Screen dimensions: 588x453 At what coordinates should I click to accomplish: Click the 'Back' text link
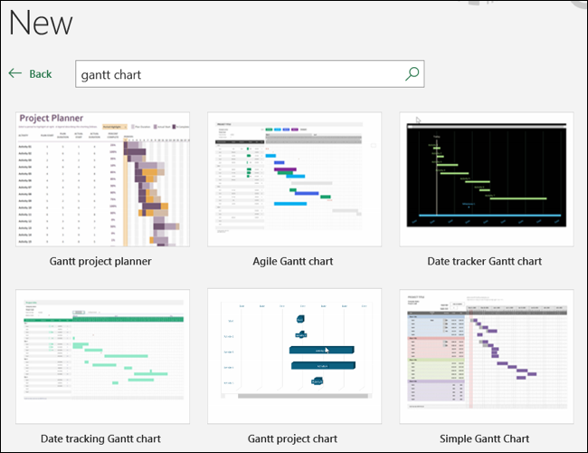[x=40, y=74]
